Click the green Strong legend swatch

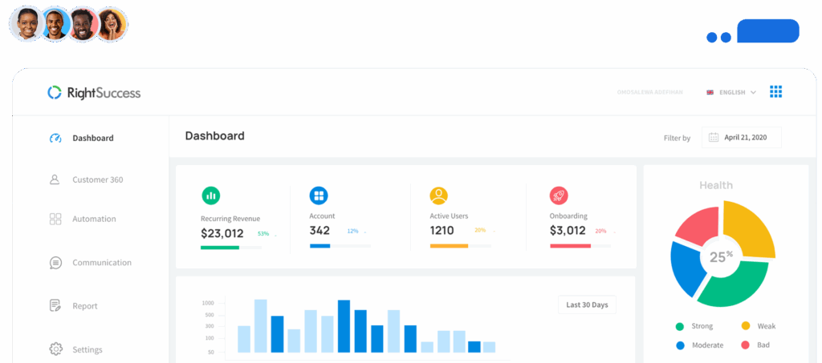point(680,326)
